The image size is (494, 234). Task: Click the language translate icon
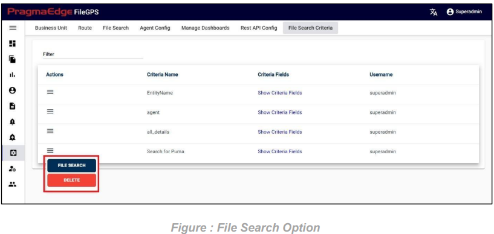434,12
